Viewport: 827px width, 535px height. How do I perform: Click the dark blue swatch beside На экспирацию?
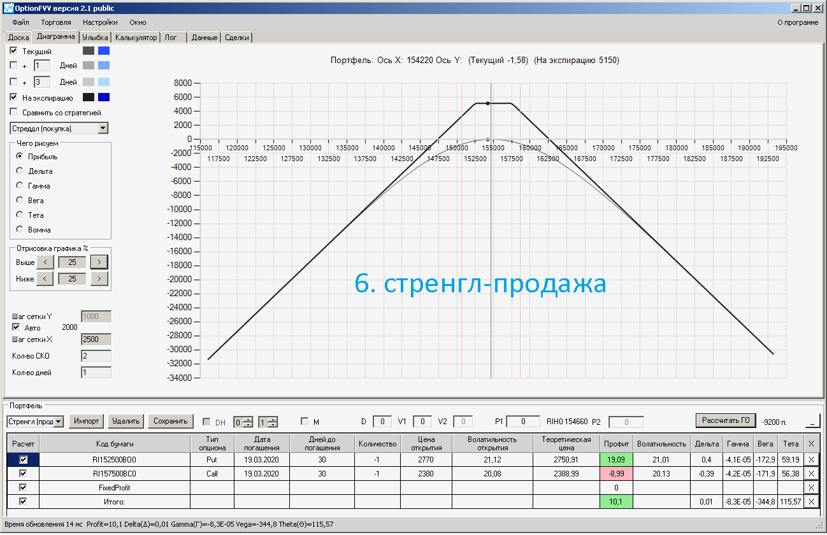pos(104,97)
